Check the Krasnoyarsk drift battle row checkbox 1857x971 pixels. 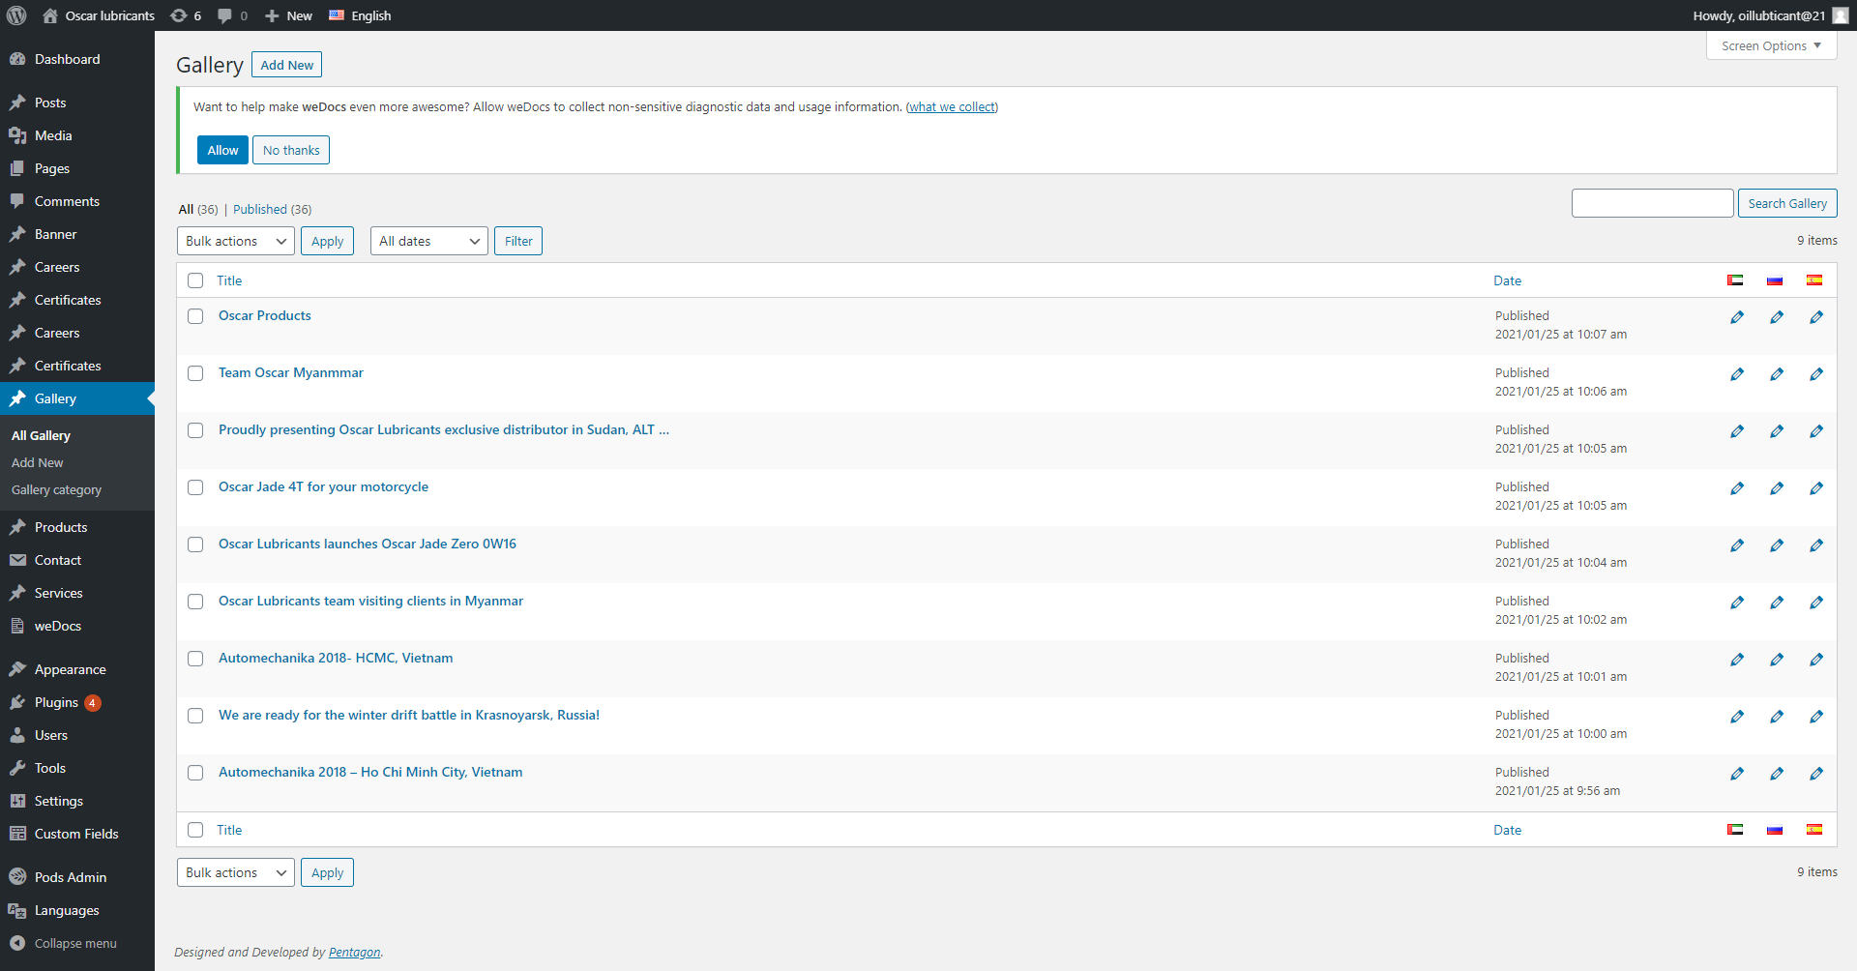tap(195, 716)
